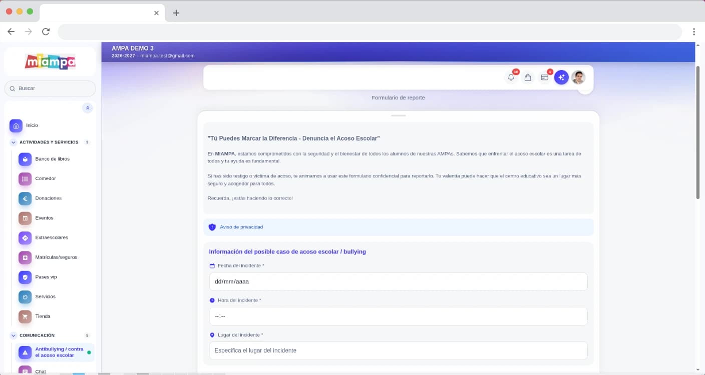Focus the Lugar del incidente text field
Viewport: 705px width, 375px height.
pyautogui.click(x=398, y=350)
